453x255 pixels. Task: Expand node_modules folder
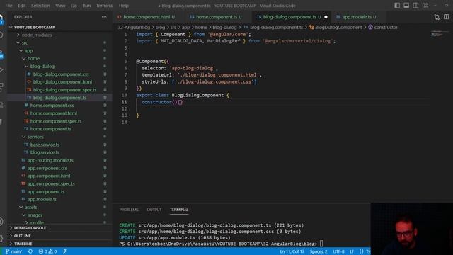pyautogui.click(x=37, y=35)
